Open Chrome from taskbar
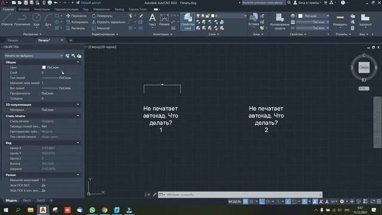Screen dimensions: 382x215 pos(104,210)
